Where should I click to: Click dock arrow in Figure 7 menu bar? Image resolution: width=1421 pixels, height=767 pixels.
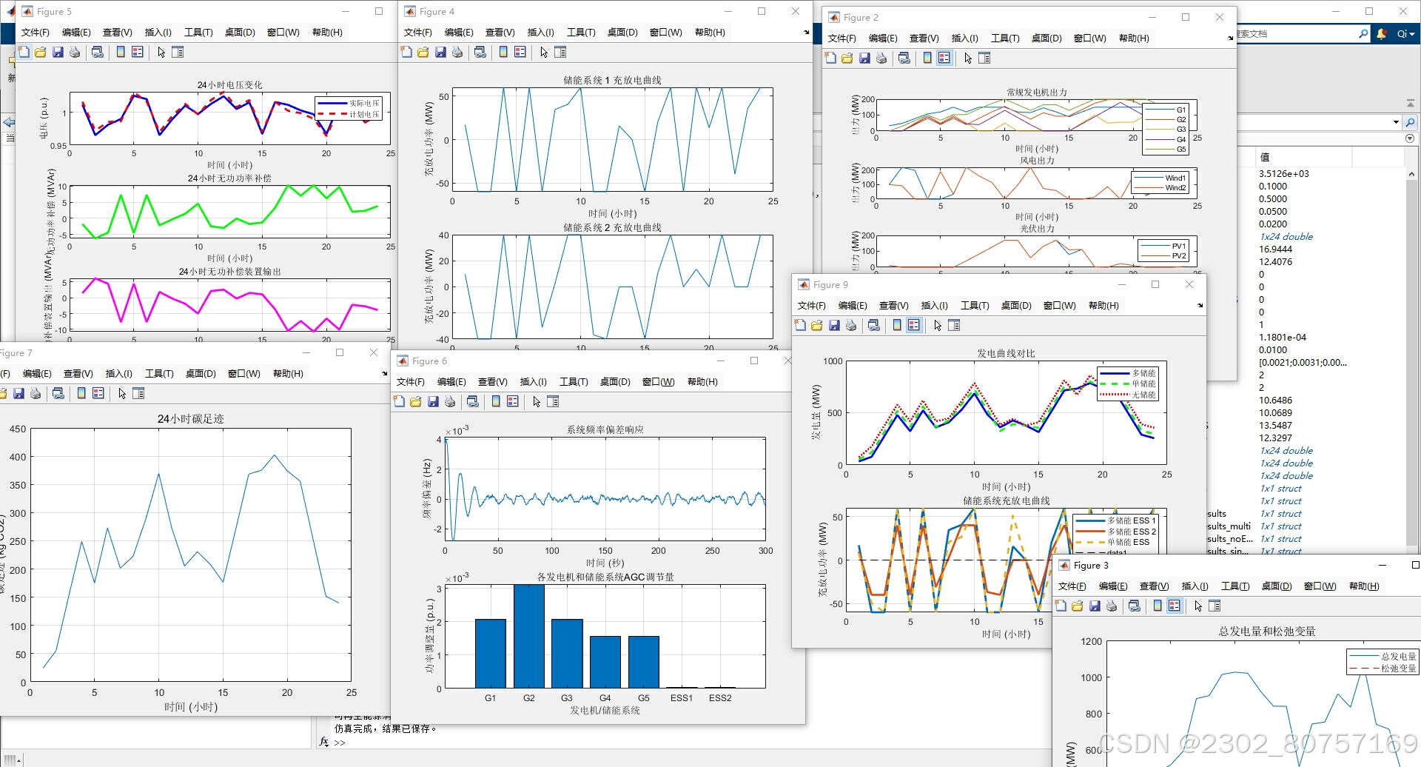[x=384, y=374]
